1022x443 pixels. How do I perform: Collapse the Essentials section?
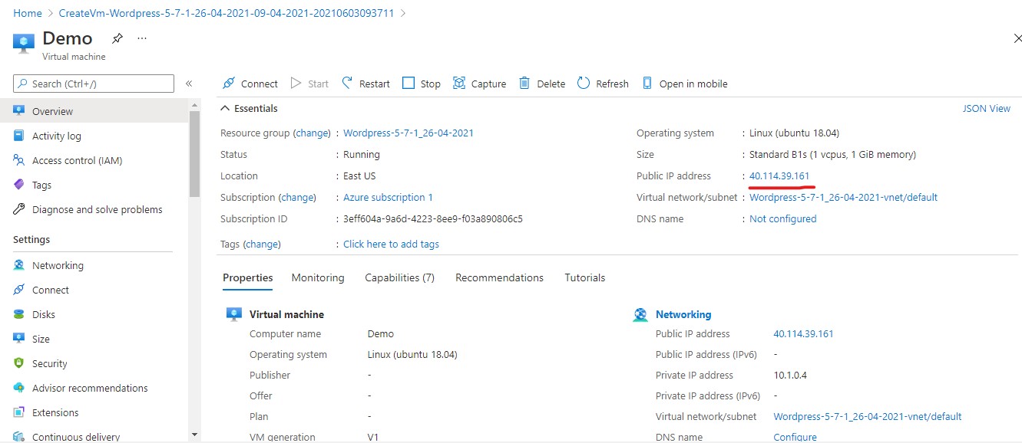point(225,109)
